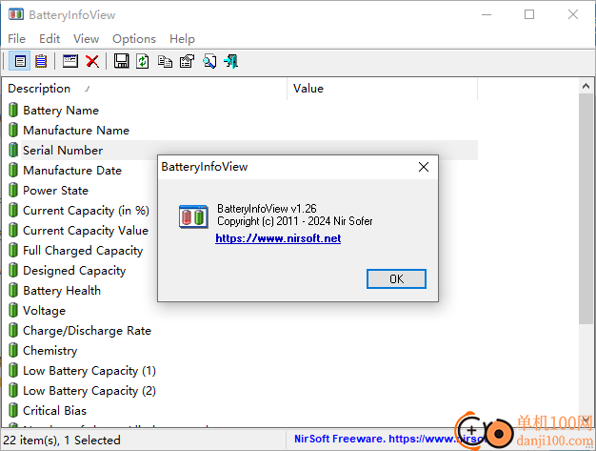Select the Low Battery Capacity (1) row
Screen dimensions: 596x451
240,371
